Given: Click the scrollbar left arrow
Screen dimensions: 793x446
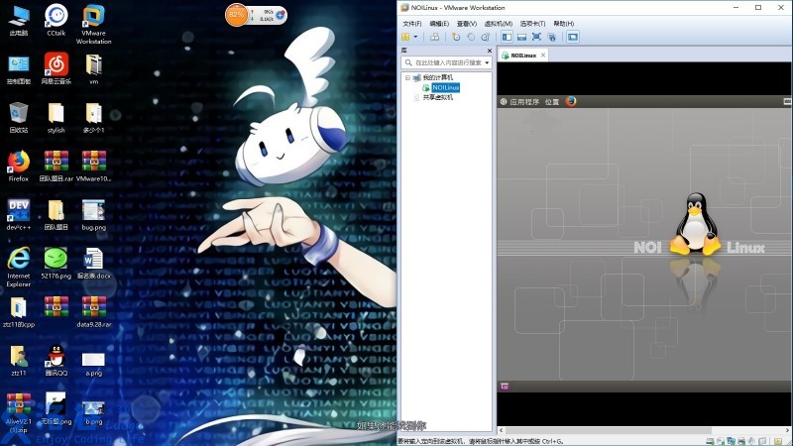Looking at the screenshot, I should click(x=502, y=431).
